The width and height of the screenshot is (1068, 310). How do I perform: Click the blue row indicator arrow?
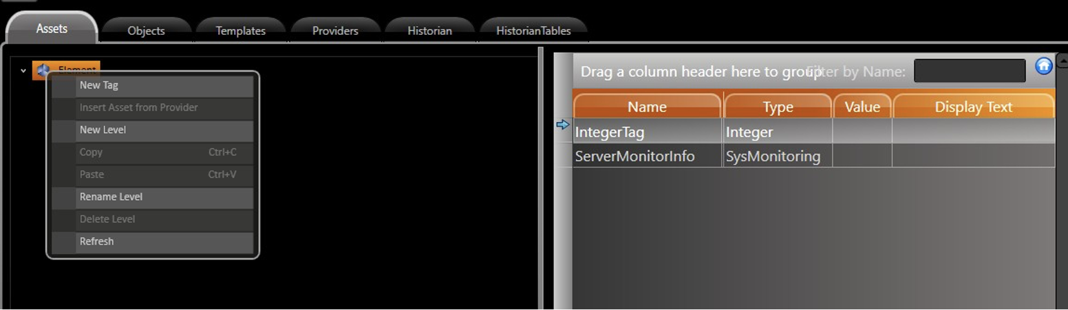coord(562,125)
